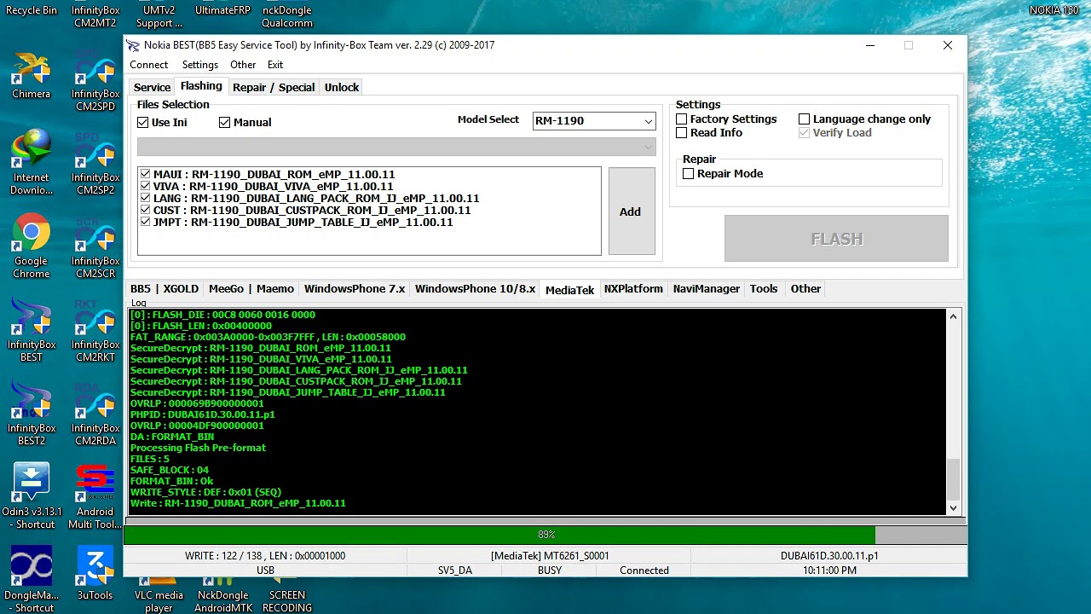Uncheck the VIVA file entry
Image resolution: width=1091 pixels, height=614 pixels.
point(146,186)
